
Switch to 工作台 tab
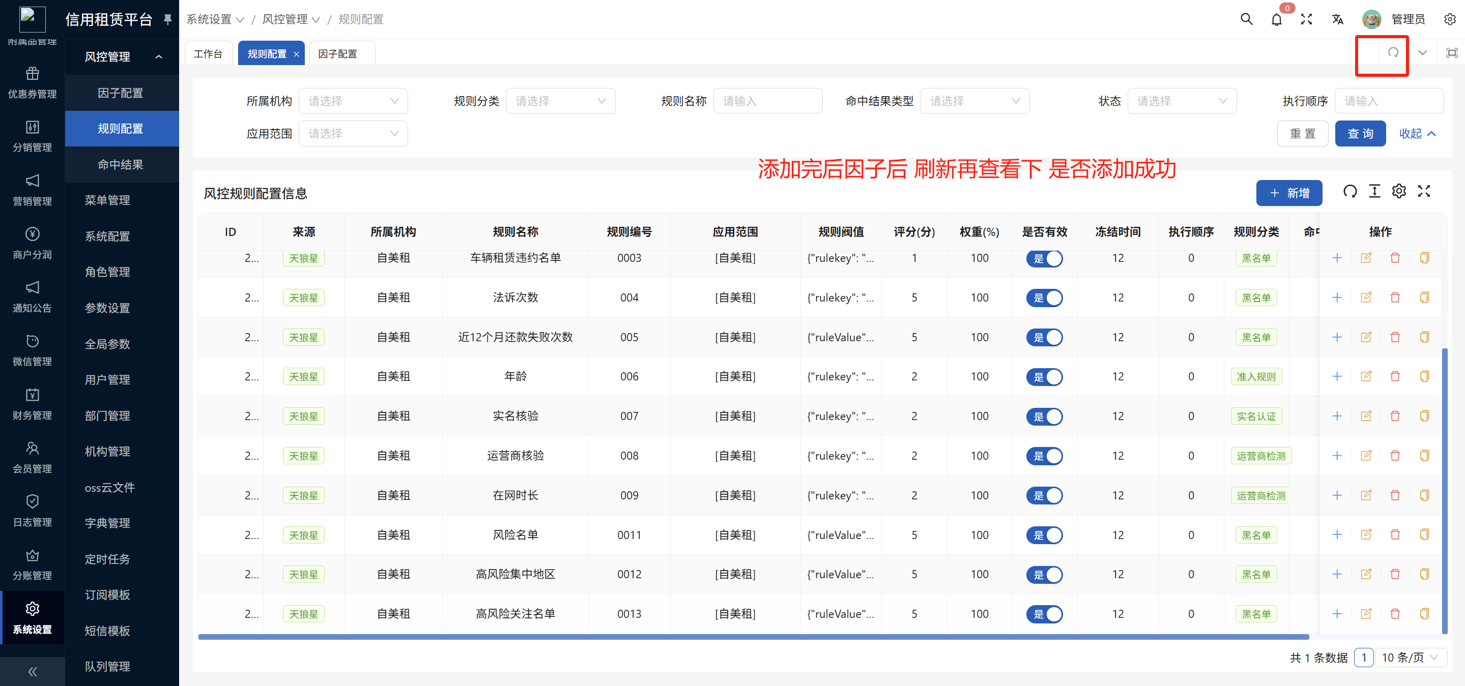coord(208,53)
